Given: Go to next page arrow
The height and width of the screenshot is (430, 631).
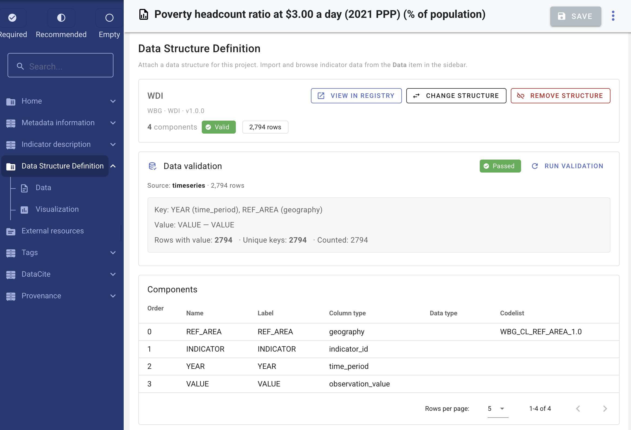Looking at the screenshot, I should click(x=605, y=409).
